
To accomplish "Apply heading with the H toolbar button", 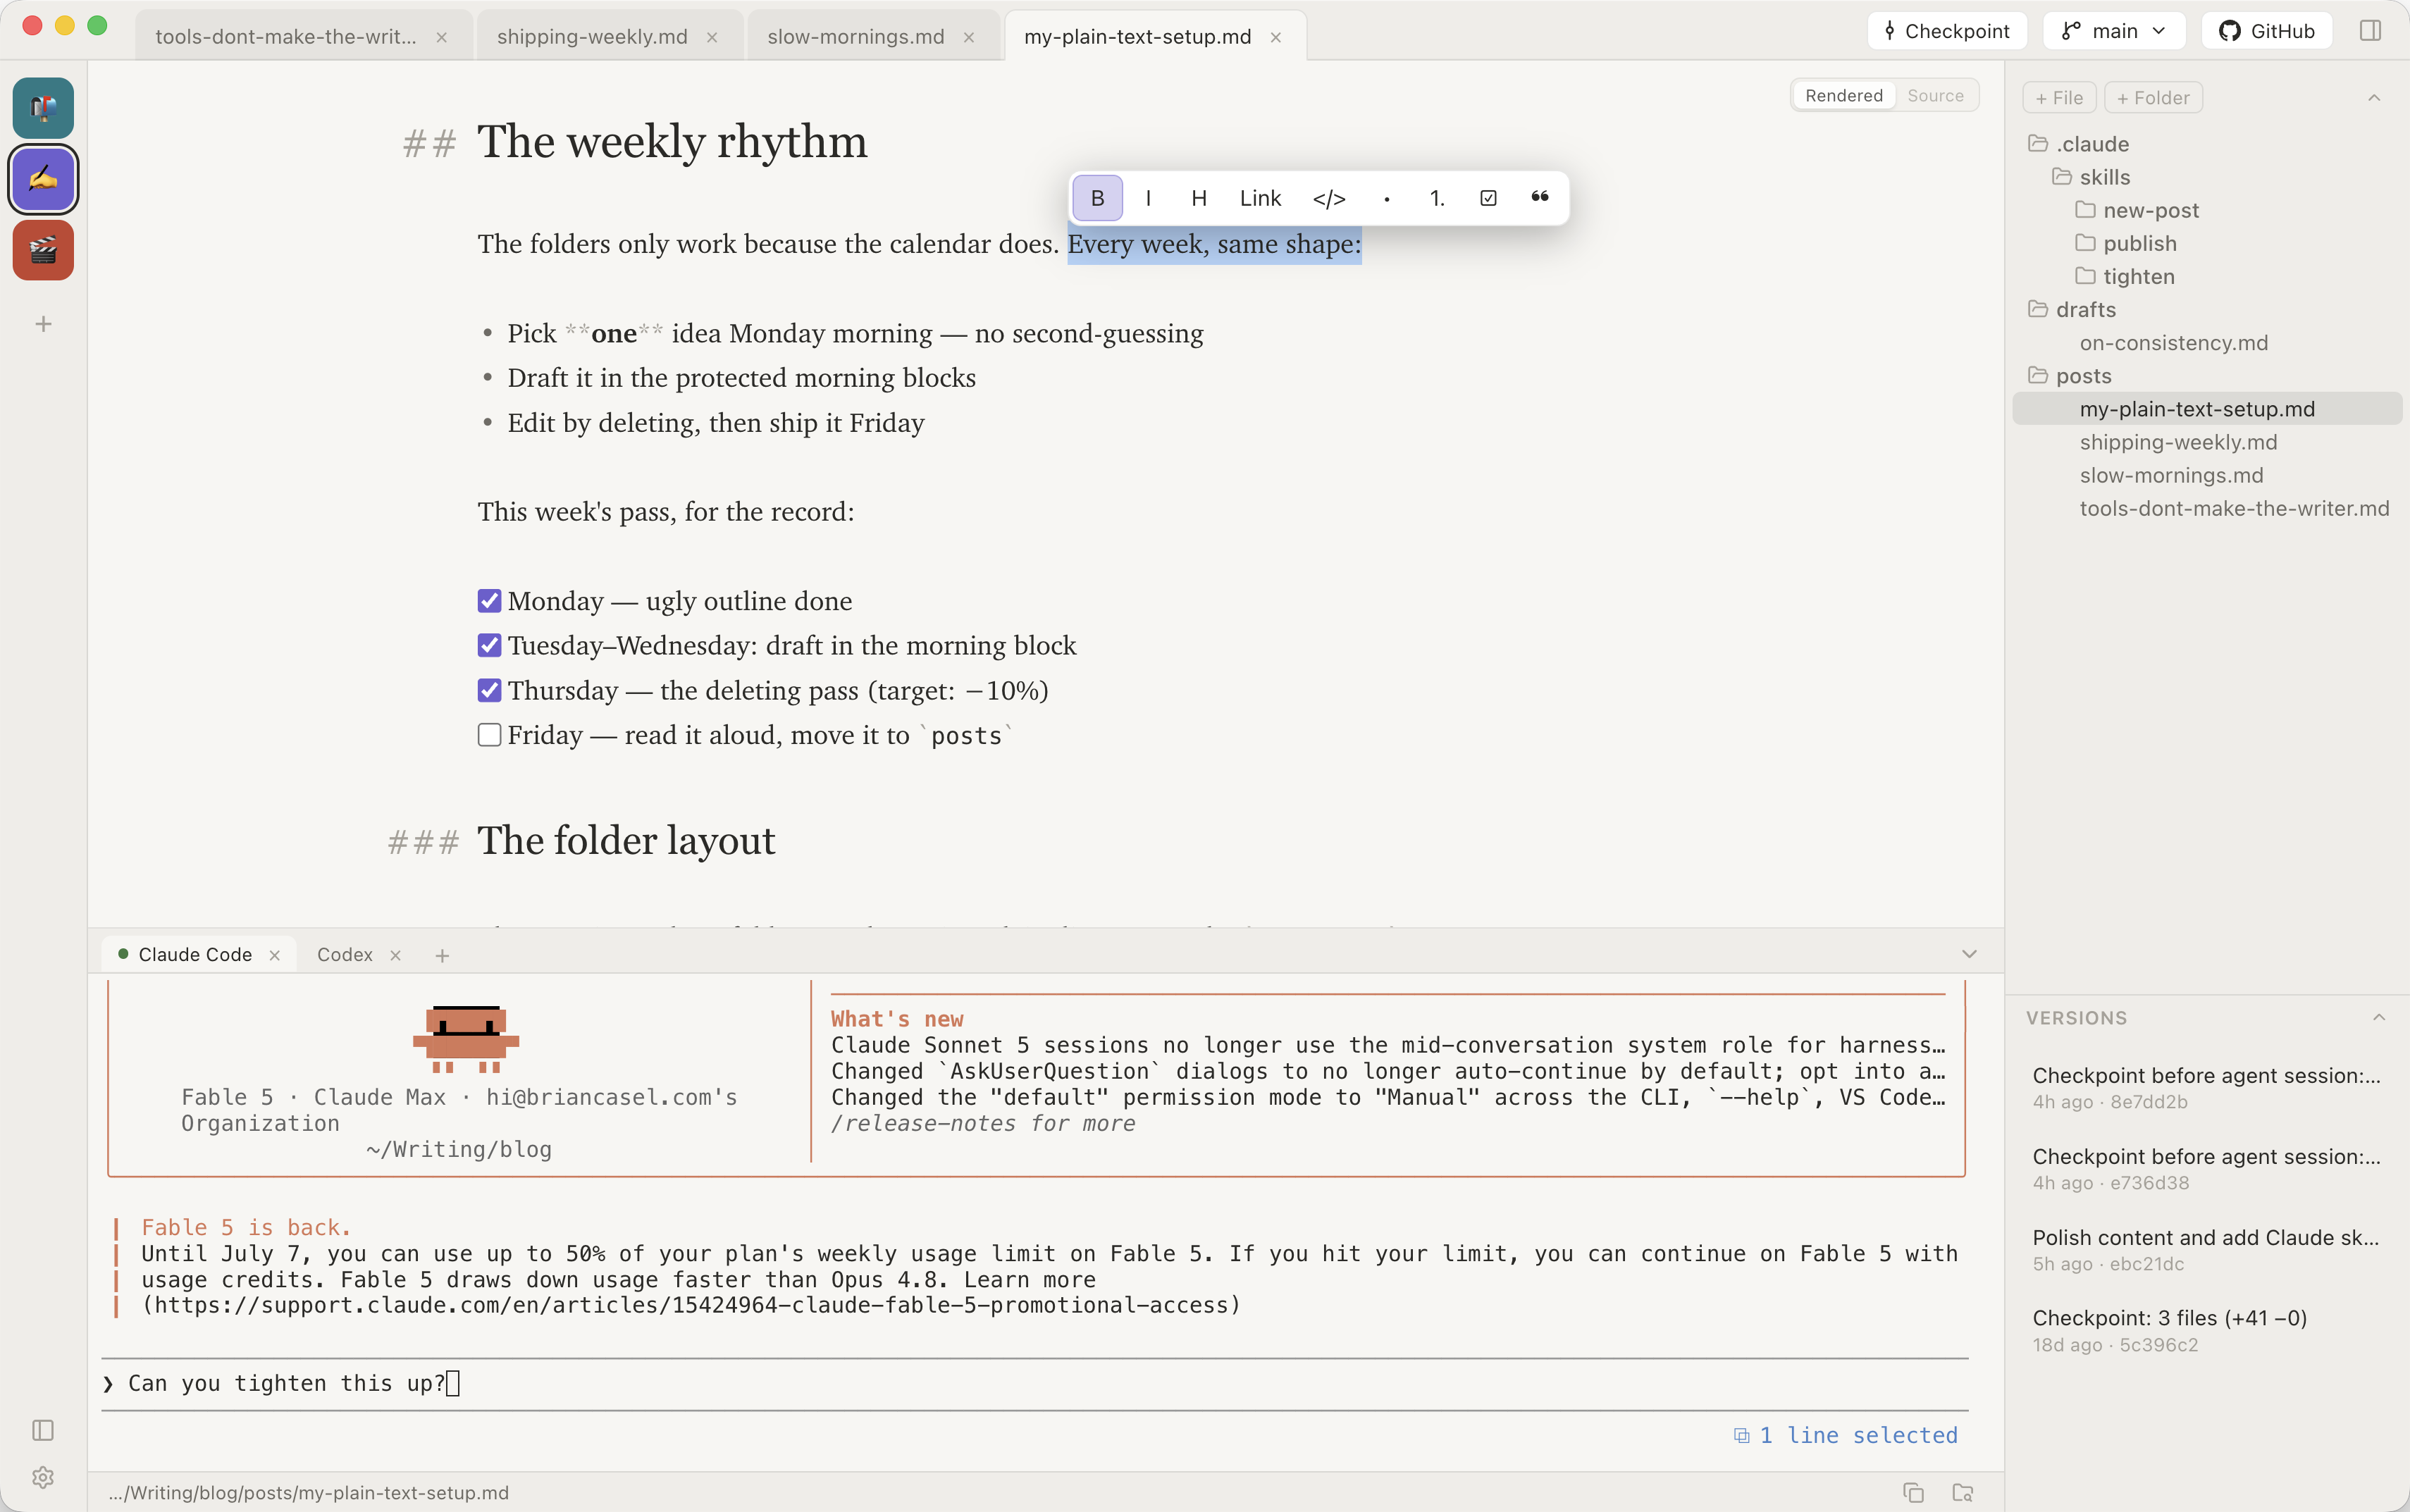I will [1199, 198].
